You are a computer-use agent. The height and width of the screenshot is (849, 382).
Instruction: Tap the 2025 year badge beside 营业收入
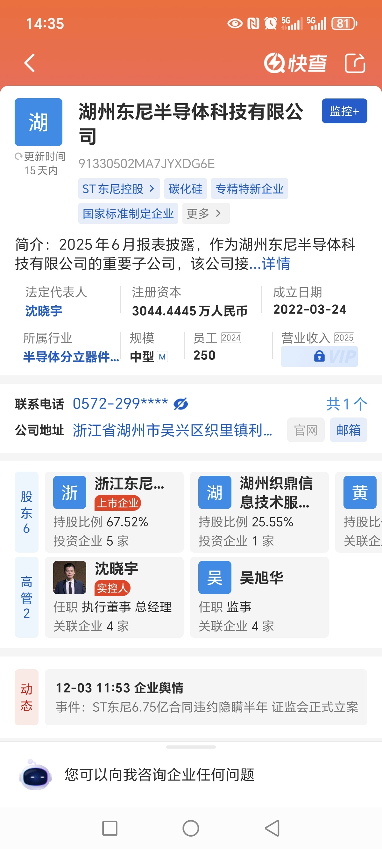(x=344, y=338)
